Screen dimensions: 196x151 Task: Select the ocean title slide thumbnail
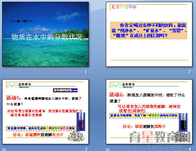(x=45, y=34)
